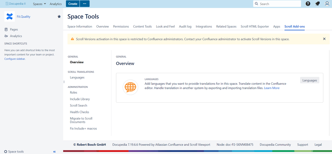Viewport: 332px width, 154px height.
Task: Collapse the sidebar with the double-chevron icon
Action: [x=55, y=151]
